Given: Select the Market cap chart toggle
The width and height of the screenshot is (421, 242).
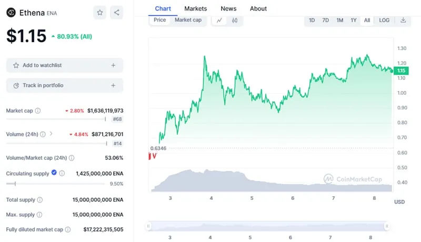Looking at the screenshot, I should (x=188, y=20).
